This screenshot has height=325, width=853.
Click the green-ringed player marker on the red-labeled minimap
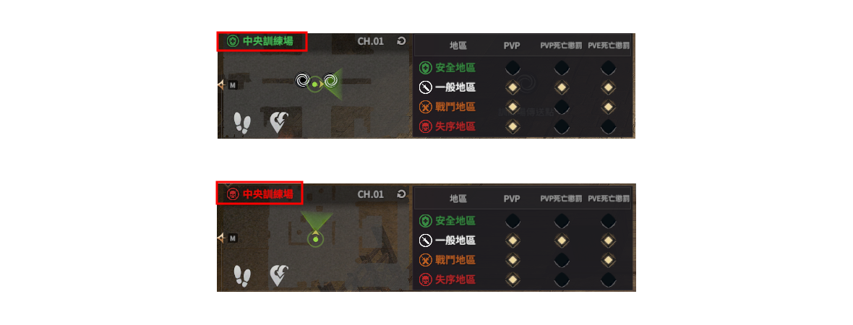[x=315, y=238]
